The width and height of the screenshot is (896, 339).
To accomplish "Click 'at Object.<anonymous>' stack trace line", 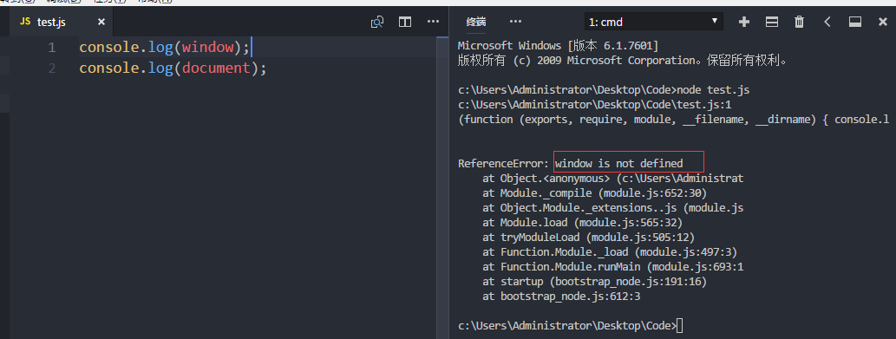I will 613,179.
